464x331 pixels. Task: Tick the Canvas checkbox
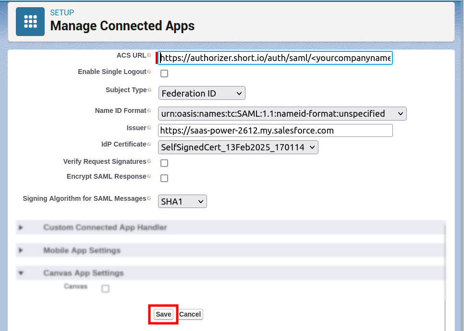[x=106, y=289]
